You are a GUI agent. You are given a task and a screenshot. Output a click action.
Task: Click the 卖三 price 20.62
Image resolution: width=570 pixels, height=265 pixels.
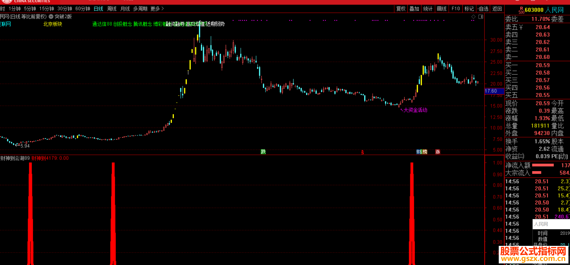point(543,42)
